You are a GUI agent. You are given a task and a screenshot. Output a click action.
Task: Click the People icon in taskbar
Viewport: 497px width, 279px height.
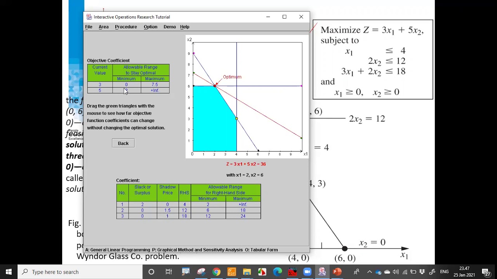[356, 272]
